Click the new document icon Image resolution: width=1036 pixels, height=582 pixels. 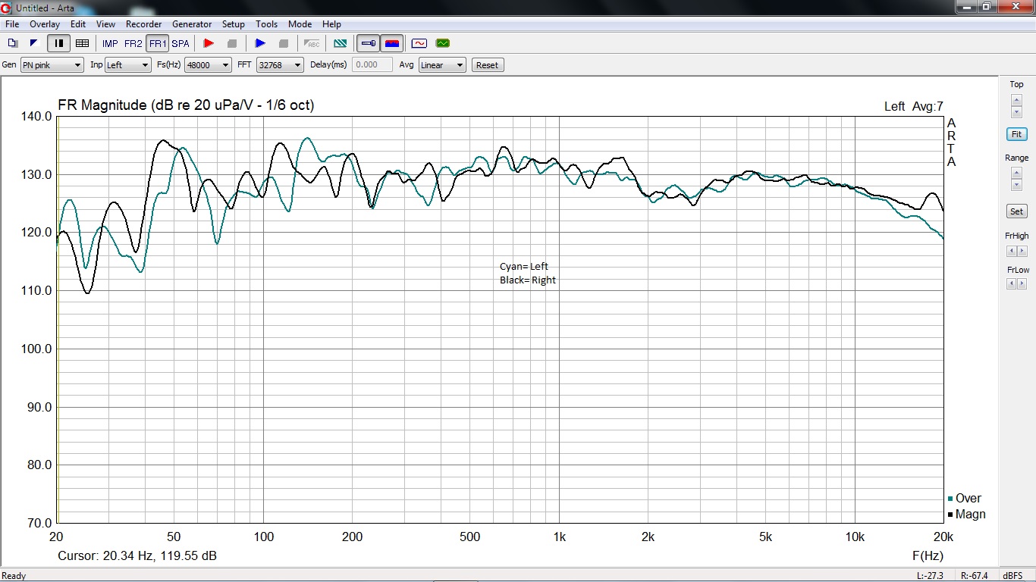click(x=13, y=44)
